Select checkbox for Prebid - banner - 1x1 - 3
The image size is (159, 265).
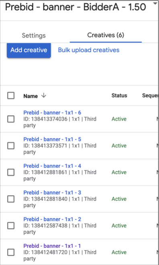11,199
